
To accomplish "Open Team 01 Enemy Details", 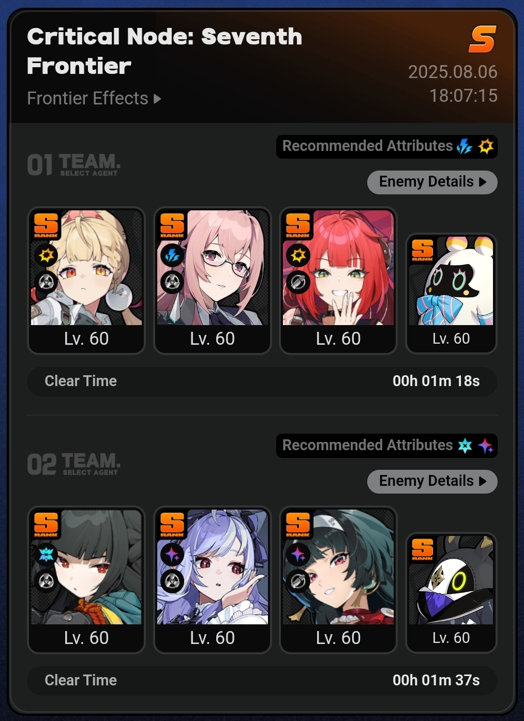I will click(x=432, y=182).
